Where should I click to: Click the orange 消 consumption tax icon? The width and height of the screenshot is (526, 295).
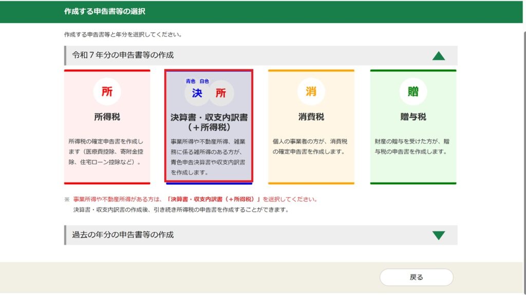coord(311,92)
